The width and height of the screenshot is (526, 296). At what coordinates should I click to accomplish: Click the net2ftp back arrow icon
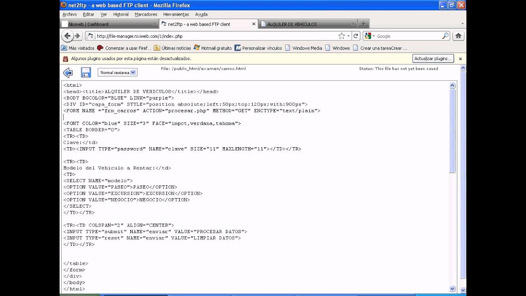68,73
